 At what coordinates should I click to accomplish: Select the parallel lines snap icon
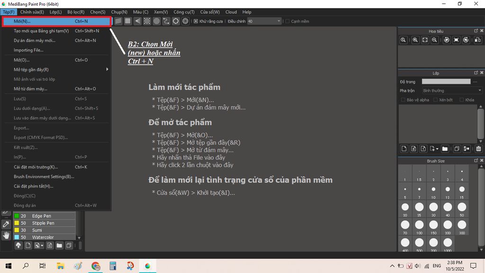(x=118, y=21)
